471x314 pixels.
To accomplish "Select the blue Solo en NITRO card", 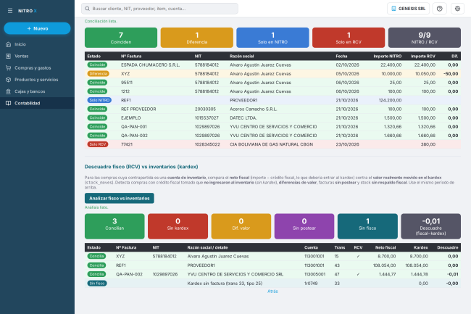I will (272, 38).
